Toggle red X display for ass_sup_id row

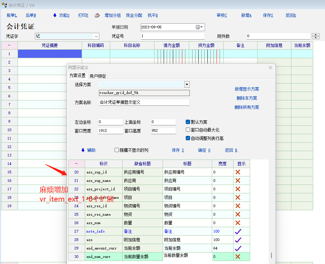point(238,172)
